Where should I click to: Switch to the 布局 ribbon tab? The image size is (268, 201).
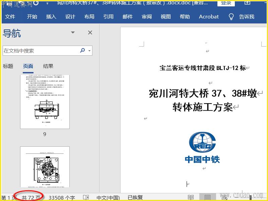[x=89, y=16]
